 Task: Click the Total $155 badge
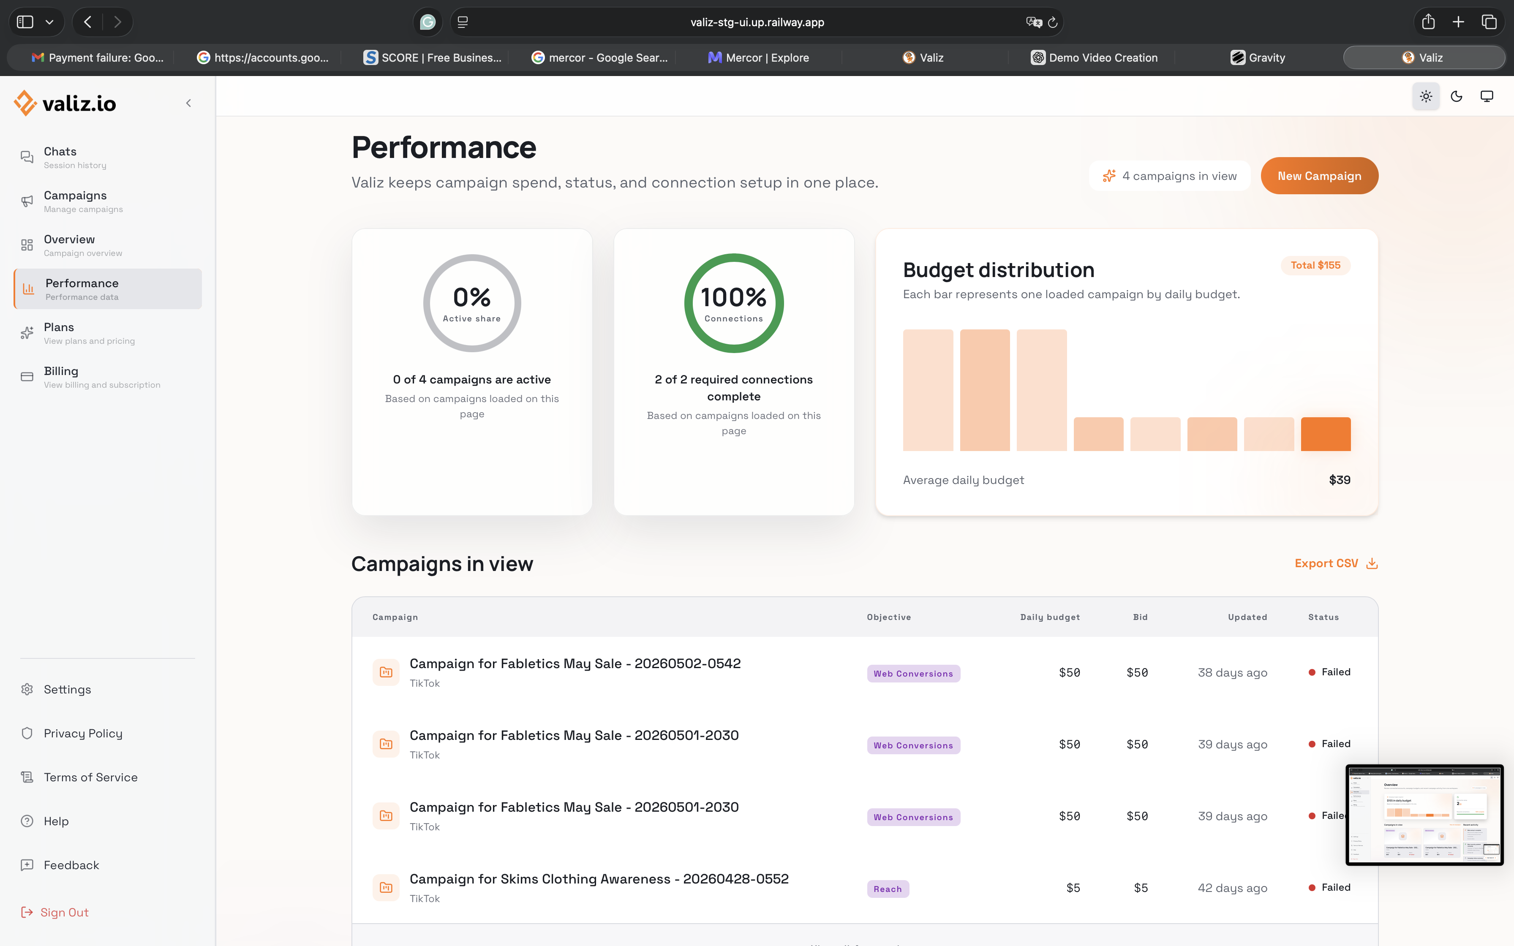coord(1316,265)
